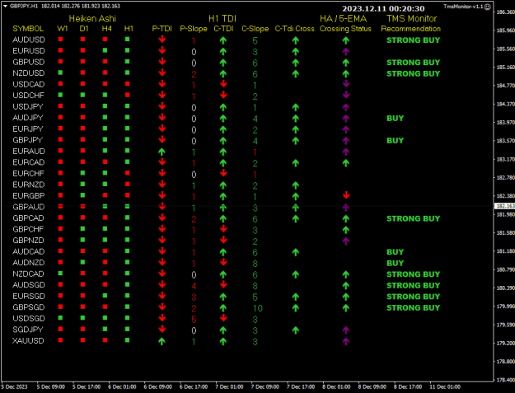Select GBPJPY's BUY recommendation
This screenshot has width=515, height=393.
coord(396,141)
